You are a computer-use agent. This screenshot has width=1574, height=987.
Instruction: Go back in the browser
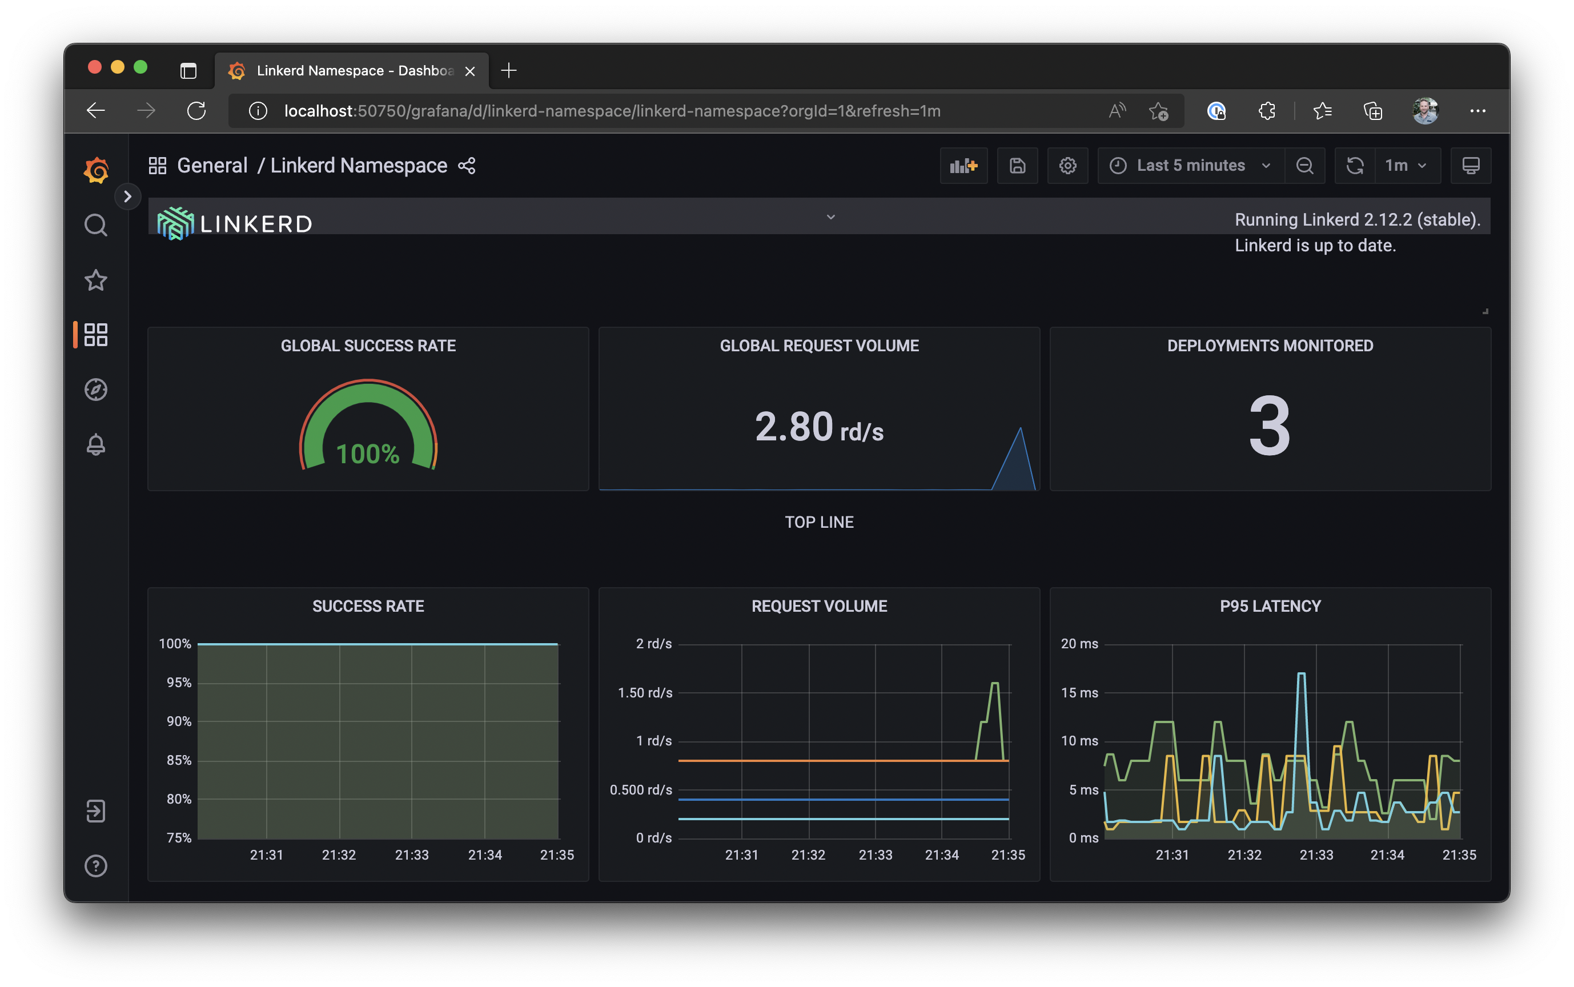tap(96, 111)
